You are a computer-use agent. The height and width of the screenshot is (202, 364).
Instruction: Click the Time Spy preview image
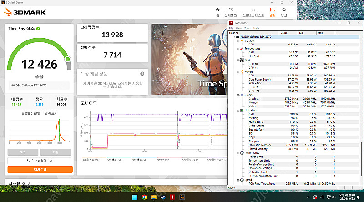pyautogui.click(x=189, y=59)
